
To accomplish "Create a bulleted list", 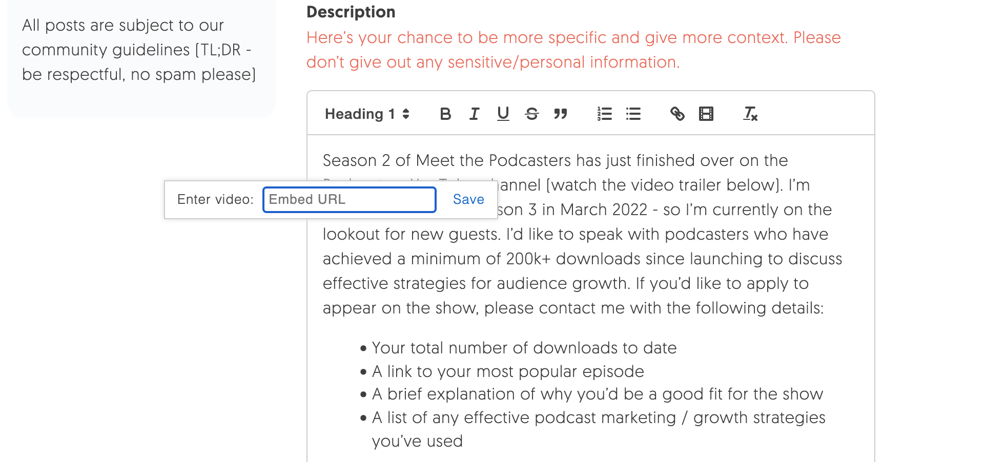I will [x=634, y=114].
